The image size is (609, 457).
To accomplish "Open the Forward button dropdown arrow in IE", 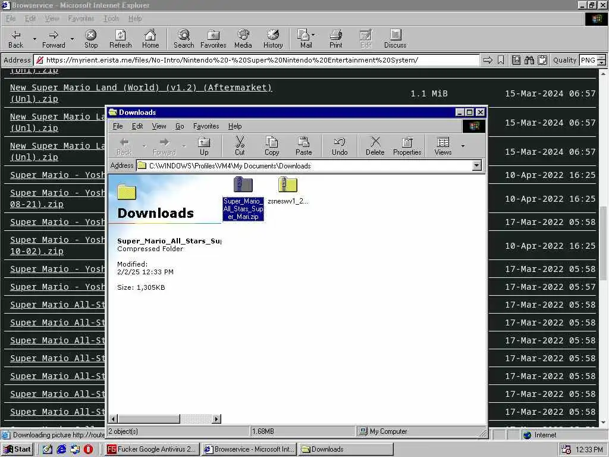I will 72,39.
